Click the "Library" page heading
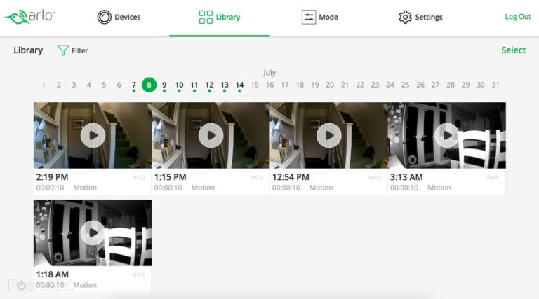Image resolution: width=539 pixels, height=299 pixels. (x=28, y=50)
